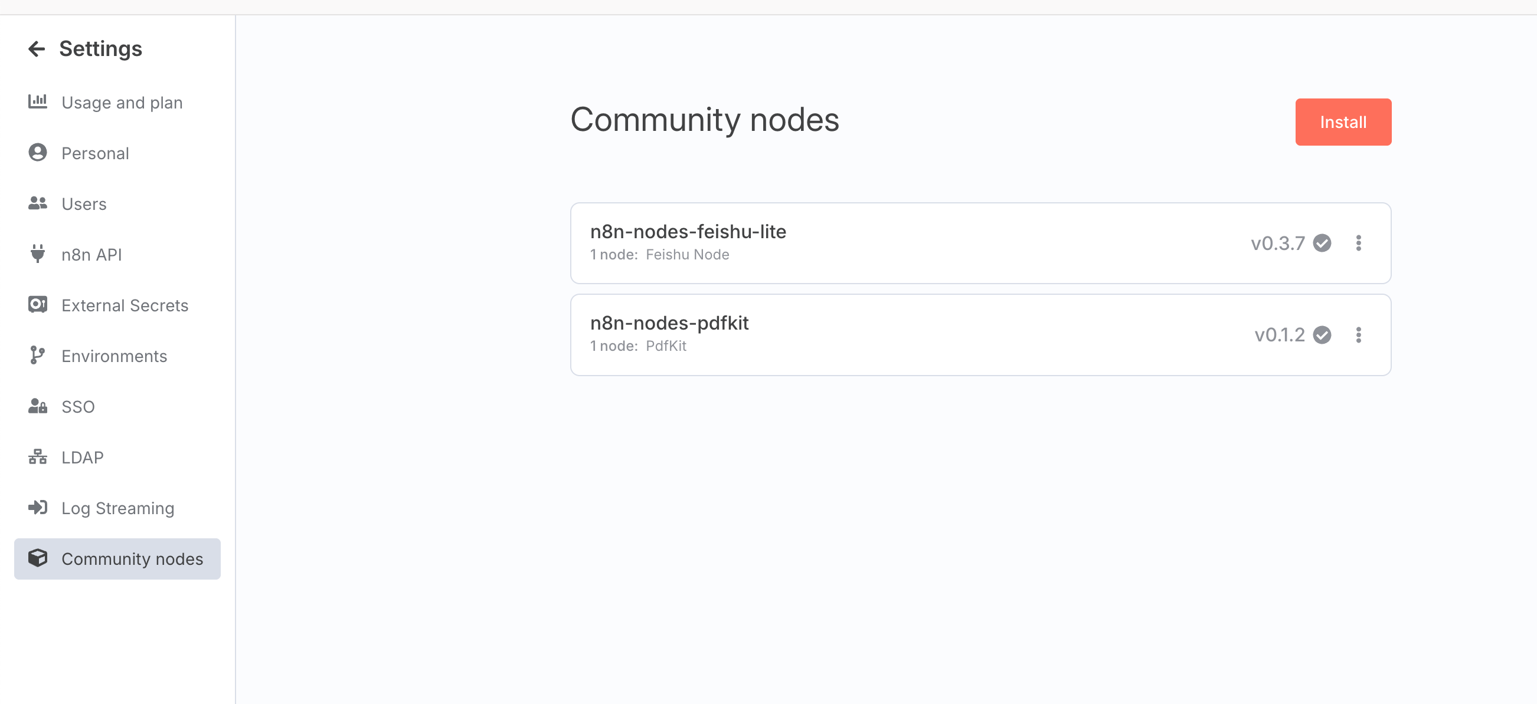Click the Users group icon
Viewport: 1537px width, 704px height.
[38, 203]
